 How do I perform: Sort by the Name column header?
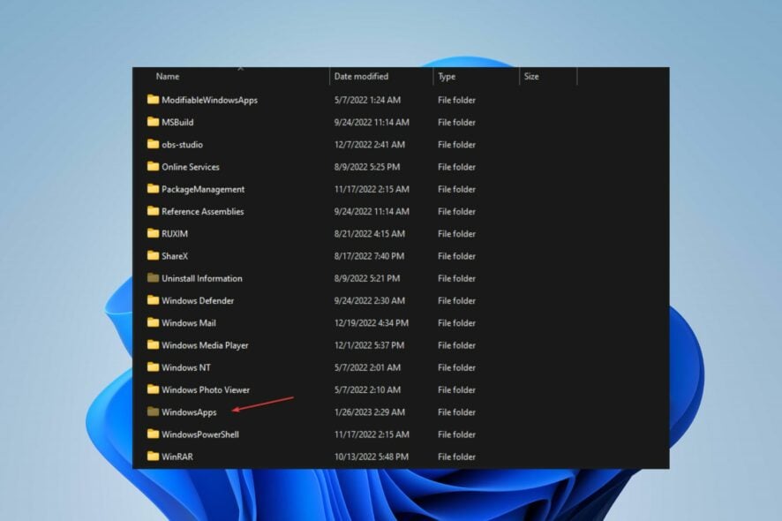pos(168,76)
